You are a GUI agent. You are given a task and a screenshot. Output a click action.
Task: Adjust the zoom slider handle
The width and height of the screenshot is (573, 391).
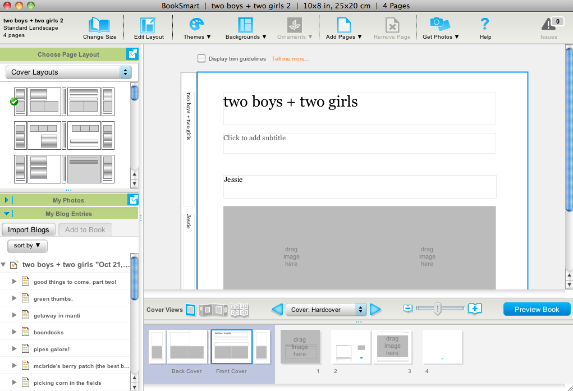437,309
